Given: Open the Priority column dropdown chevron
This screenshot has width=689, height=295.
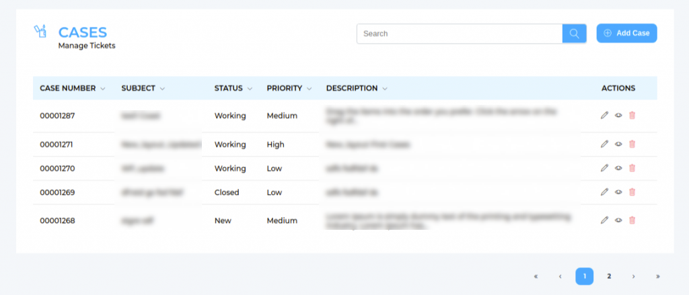Looking at the screenshot, I should (309, 89).
